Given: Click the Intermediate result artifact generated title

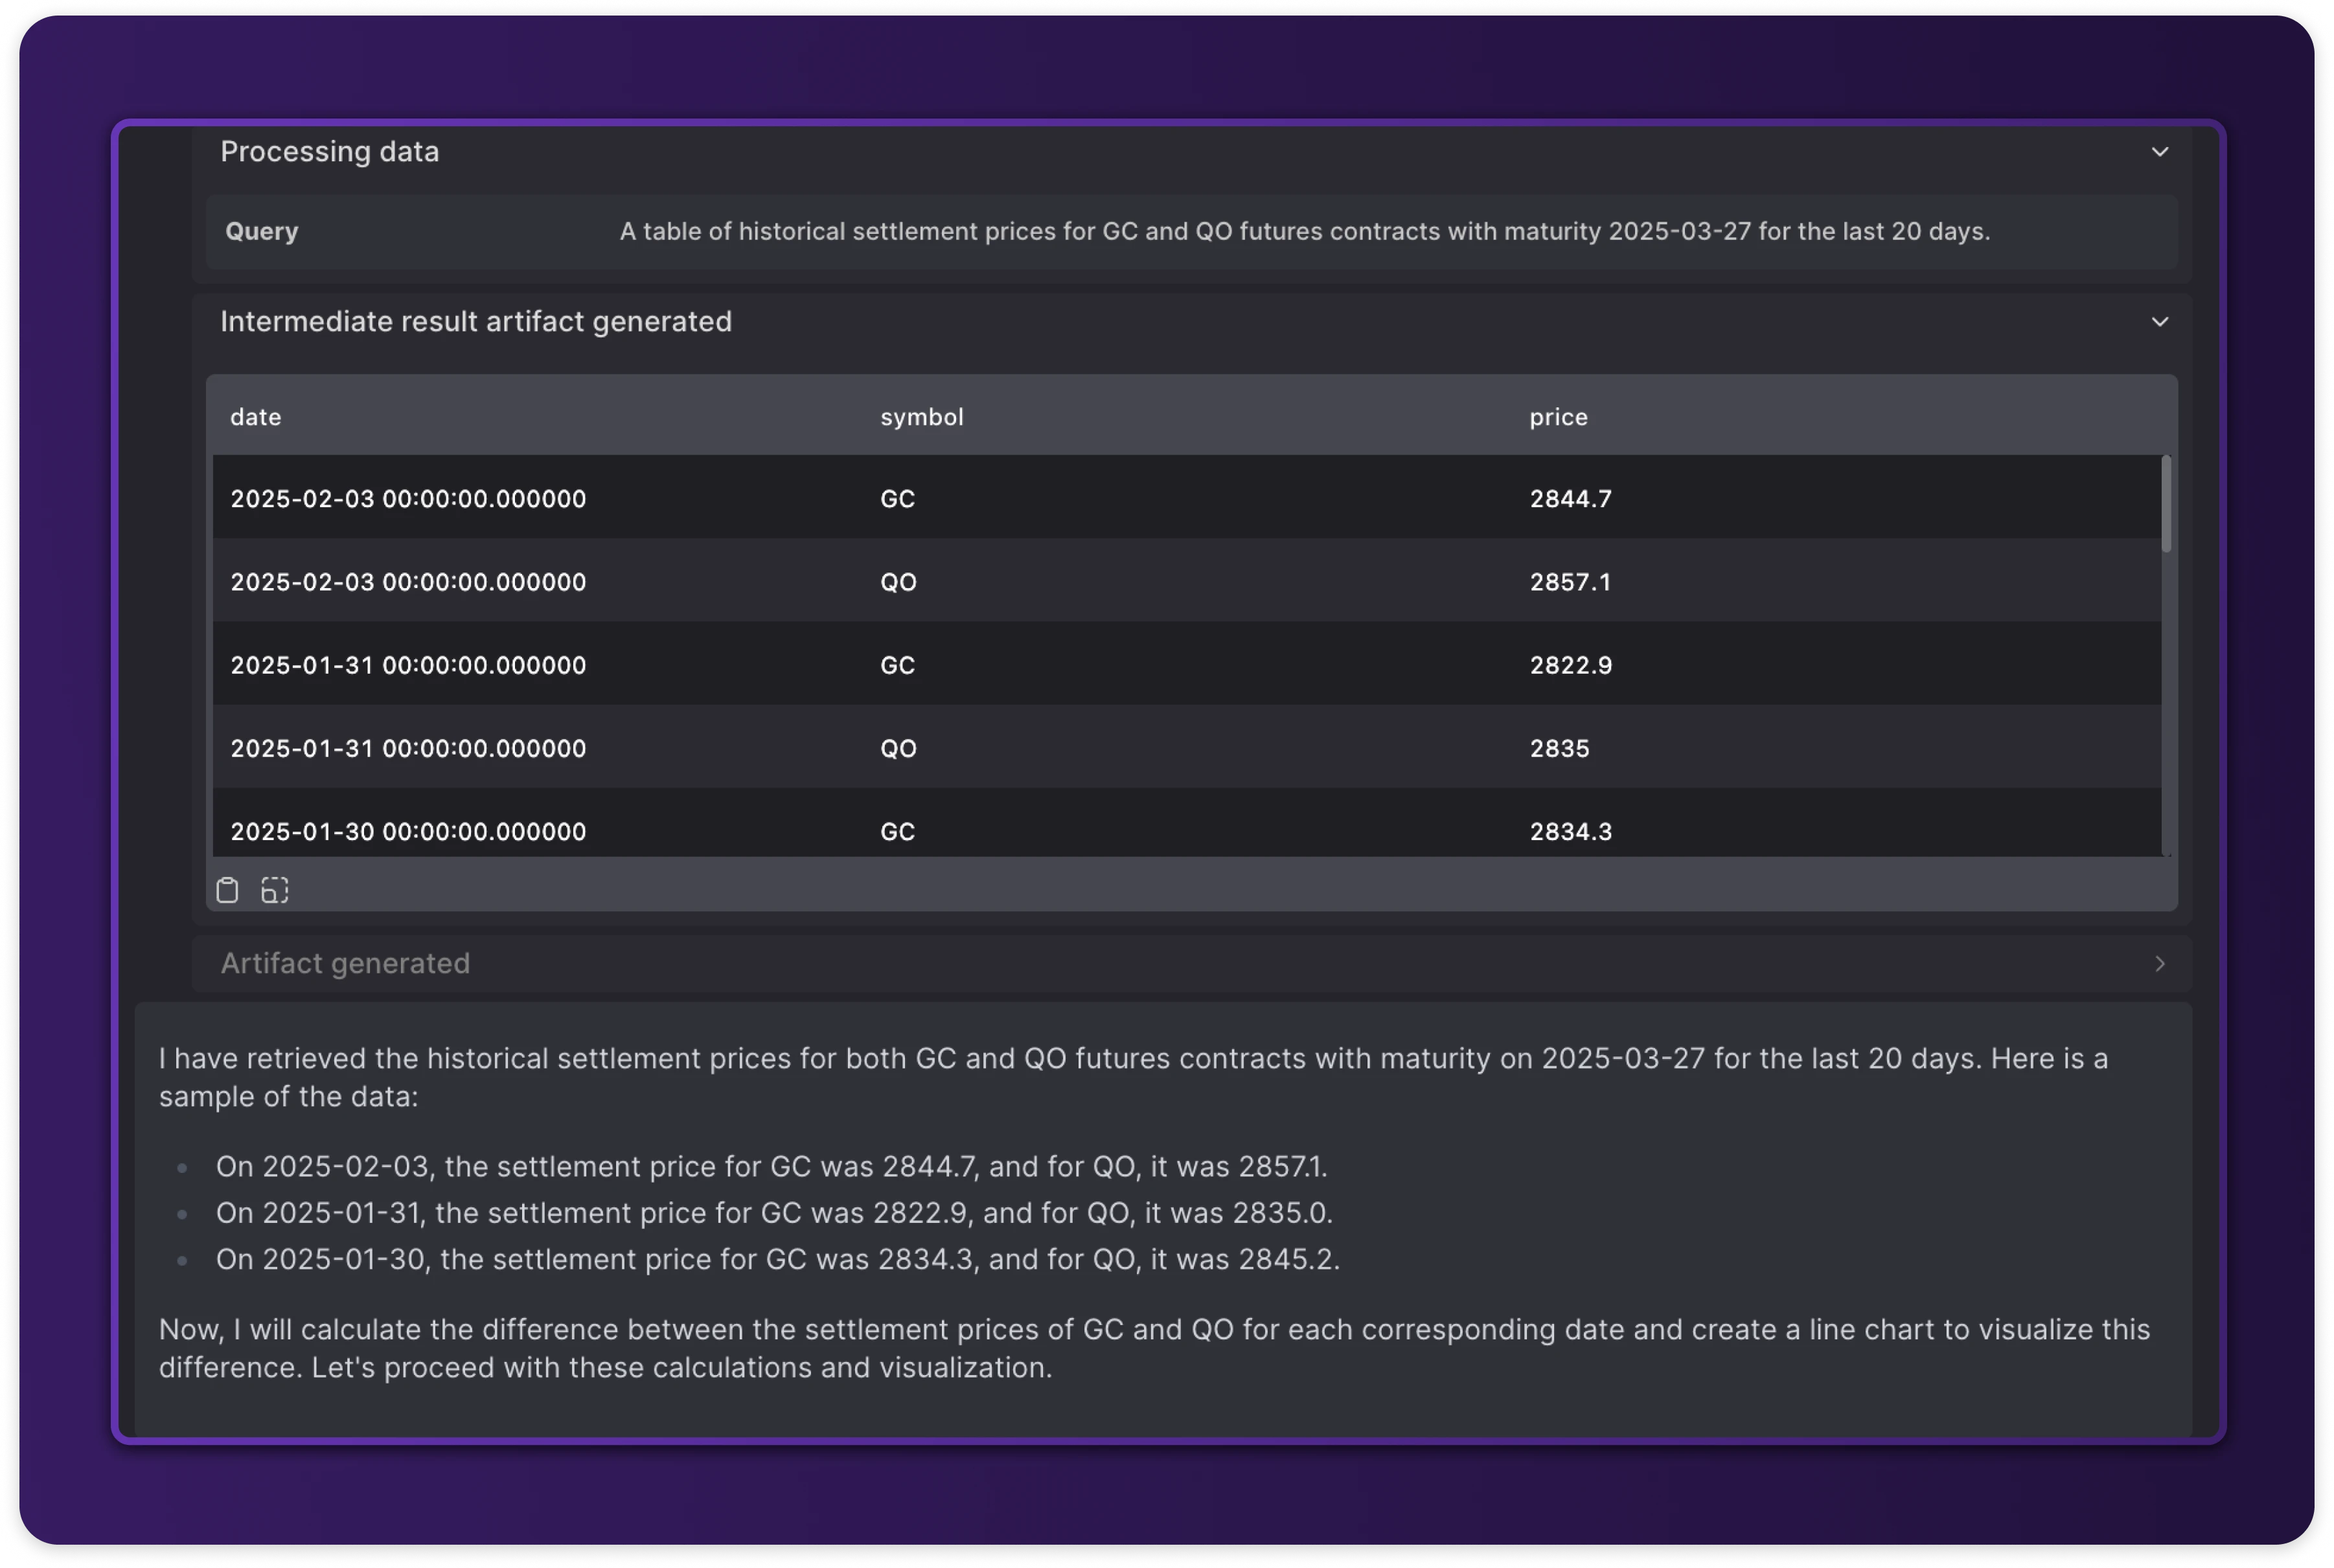Looking at the screenshot, I should point(476,322).
